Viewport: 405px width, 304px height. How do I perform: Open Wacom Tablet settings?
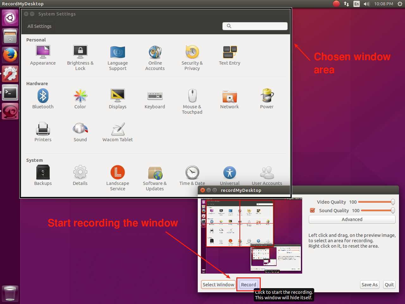tap(117, 132)
